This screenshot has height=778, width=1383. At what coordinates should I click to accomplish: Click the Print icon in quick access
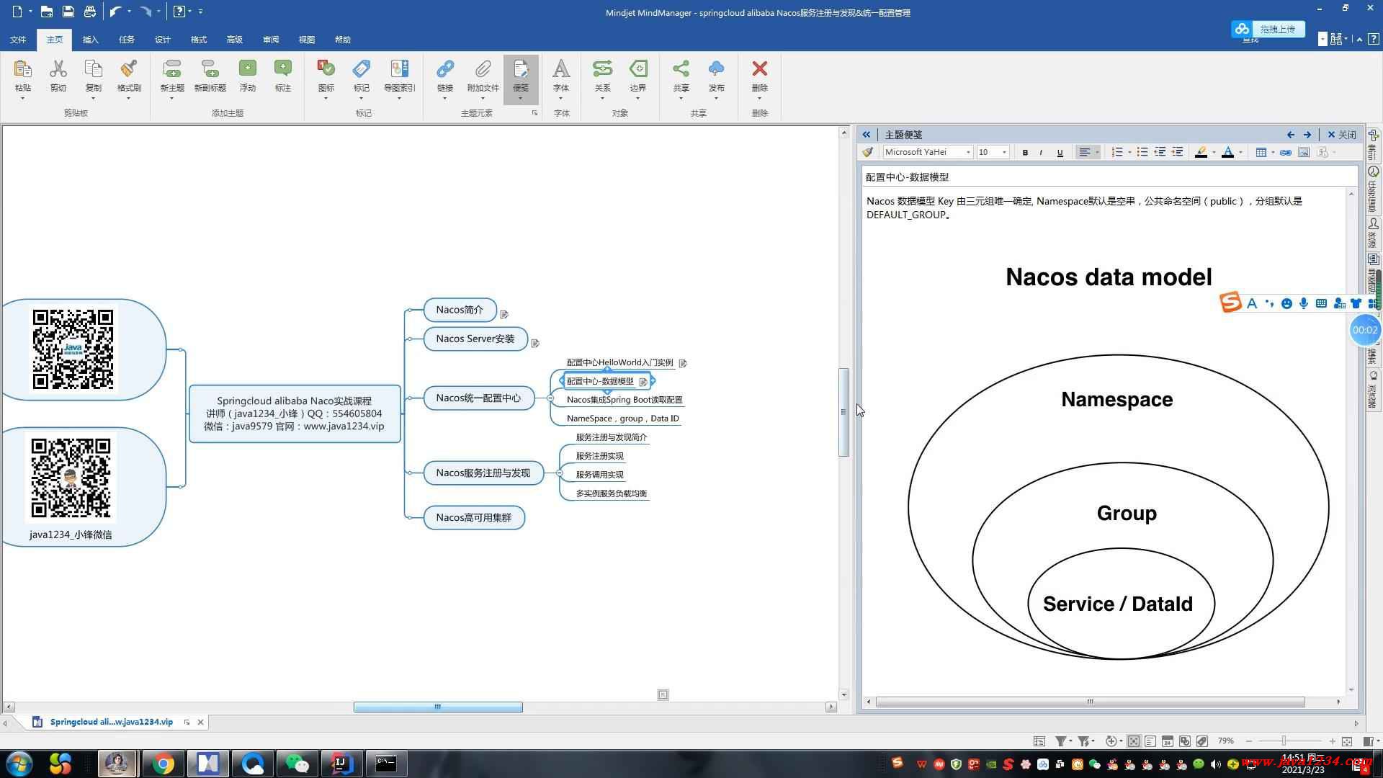pos(89,12)
